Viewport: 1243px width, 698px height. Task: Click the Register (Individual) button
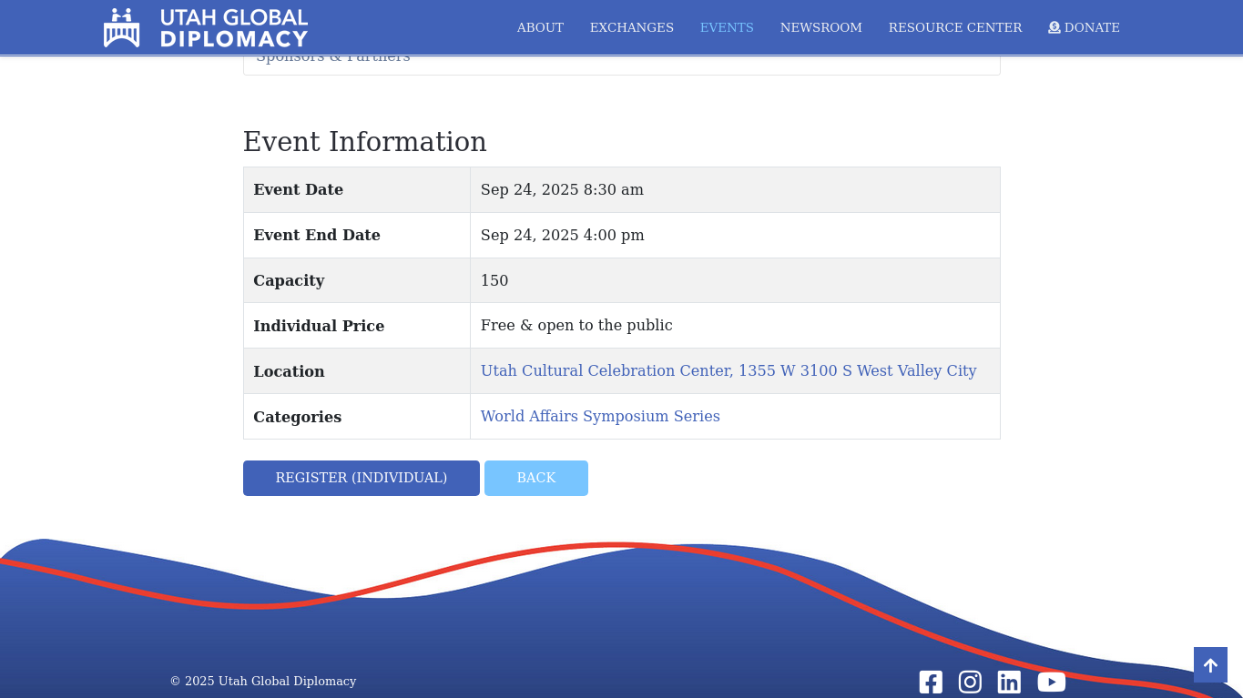tap(362, 478)
